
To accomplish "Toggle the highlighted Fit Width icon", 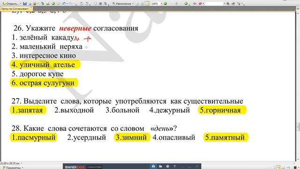I will (x=147, y=4).
